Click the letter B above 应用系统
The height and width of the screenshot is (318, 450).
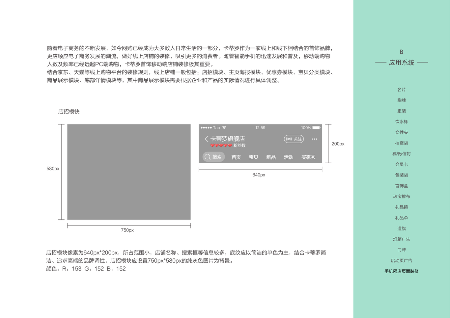point(402,52)
